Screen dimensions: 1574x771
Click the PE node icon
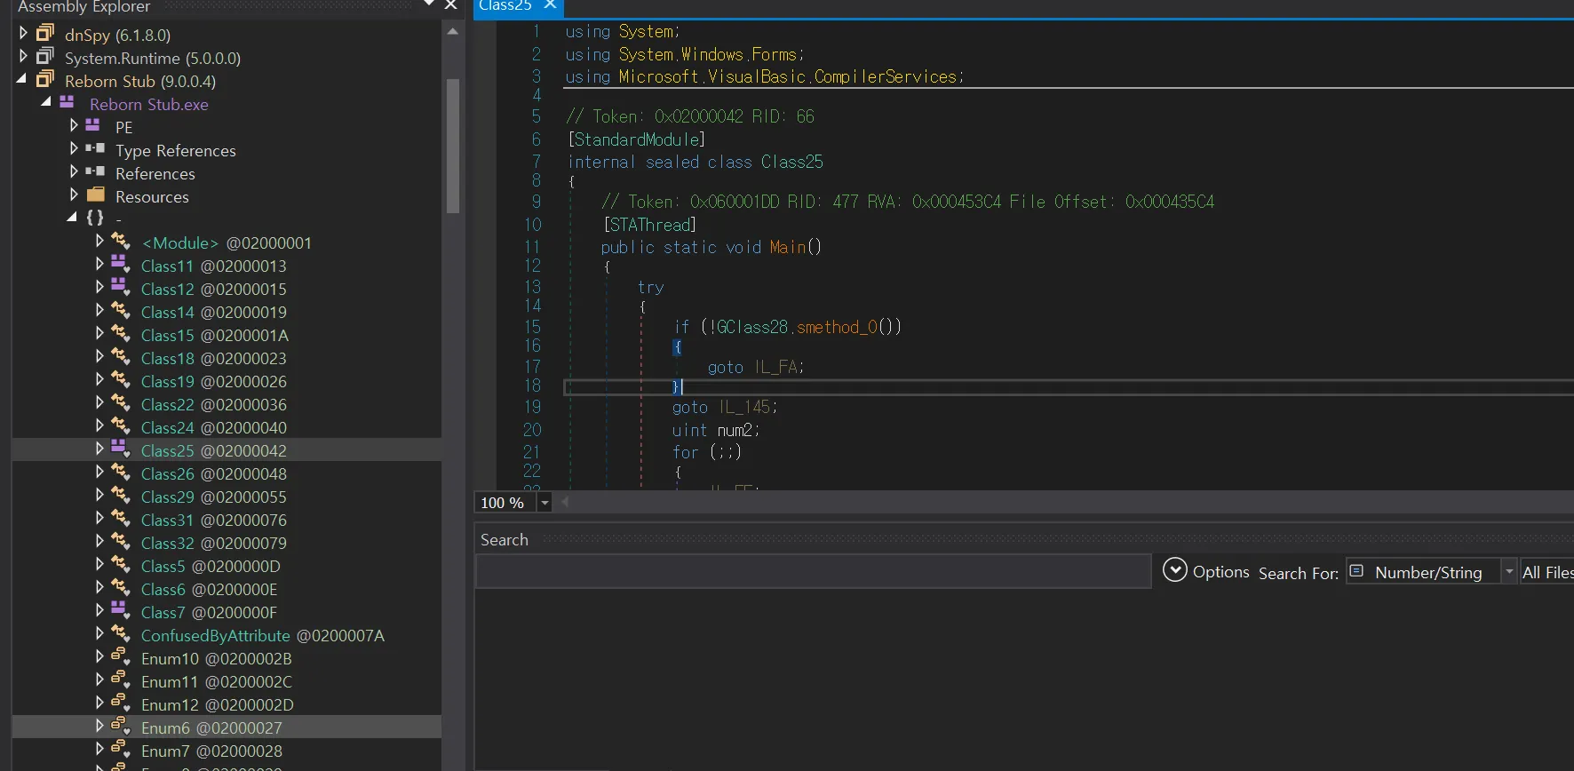pyautogui.click(x=93, y=126)
